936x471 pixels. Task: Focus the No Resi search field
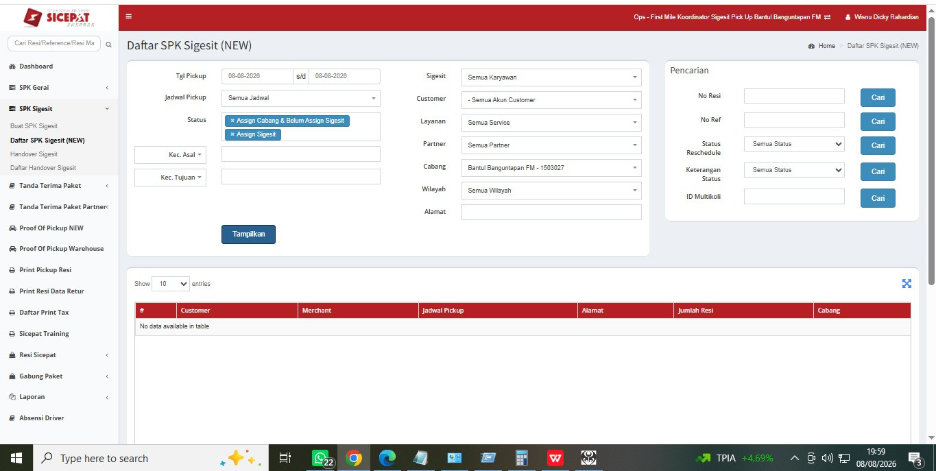(794, 96)
